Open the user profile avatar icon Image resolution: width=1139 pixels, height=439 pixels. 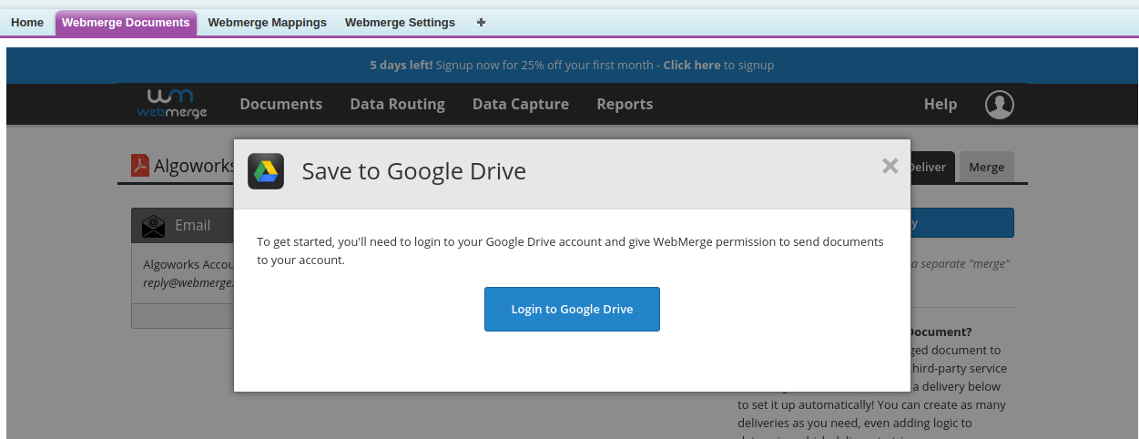999,105
